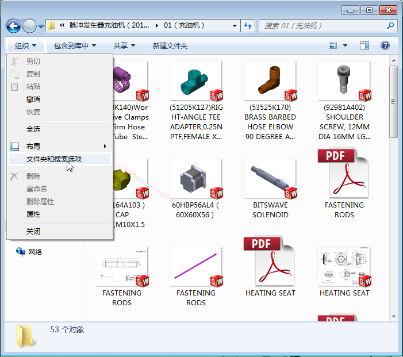Click the 新建文件夹 button
This screenshot has height=357, width=403.
[170, 45]
